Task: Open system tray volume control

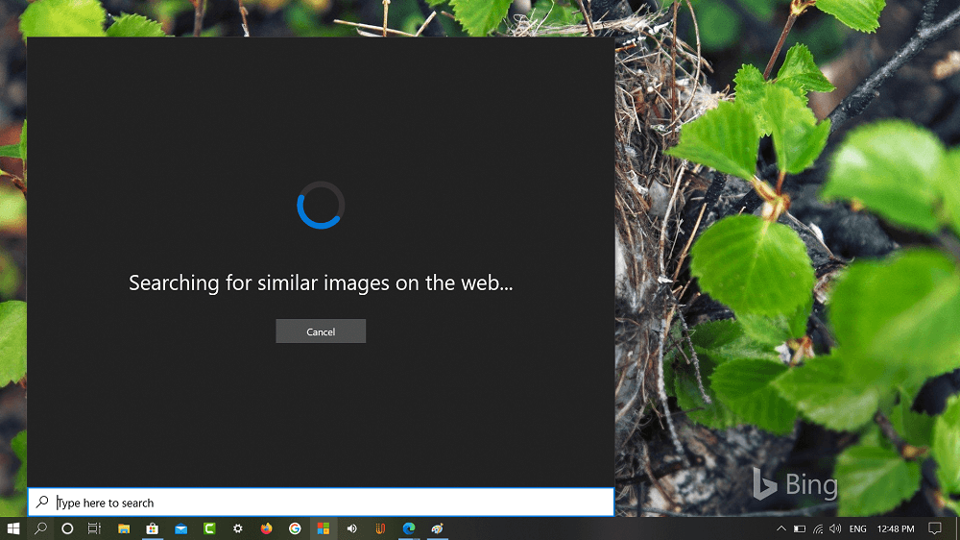Action: [x=835, y=528]
